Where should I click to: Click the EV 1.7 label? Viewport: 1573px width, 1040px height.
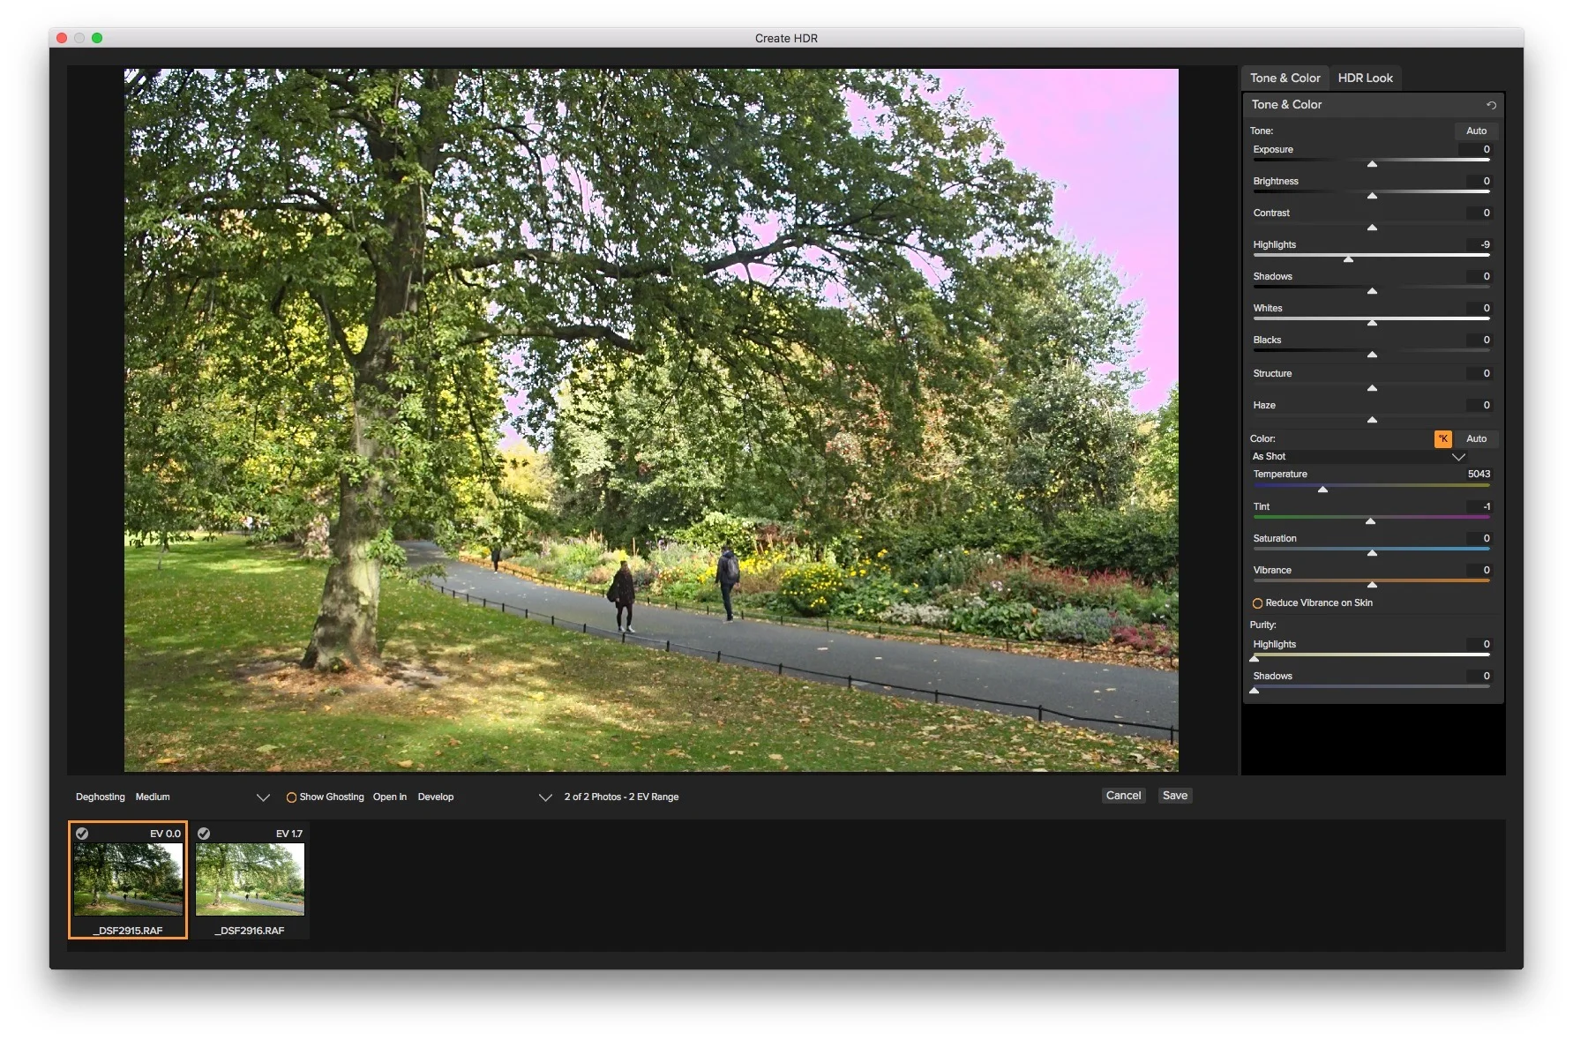288,834
